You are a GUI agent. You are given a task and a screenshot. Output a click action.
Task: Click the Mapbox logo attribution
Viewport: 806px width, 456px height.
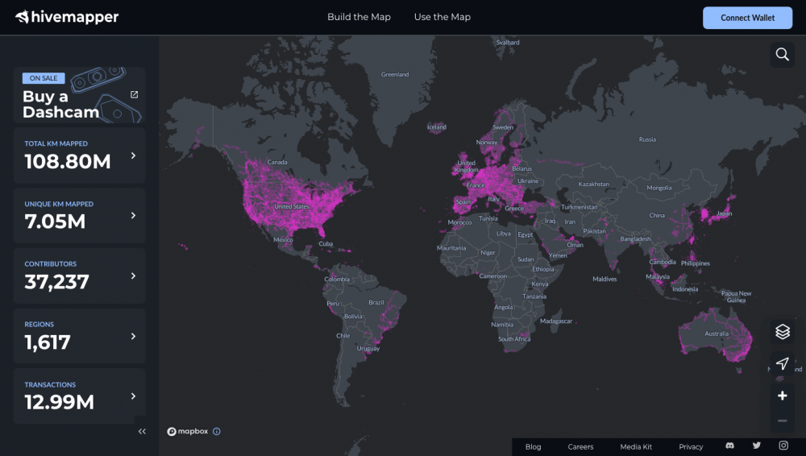pos(188,431)
